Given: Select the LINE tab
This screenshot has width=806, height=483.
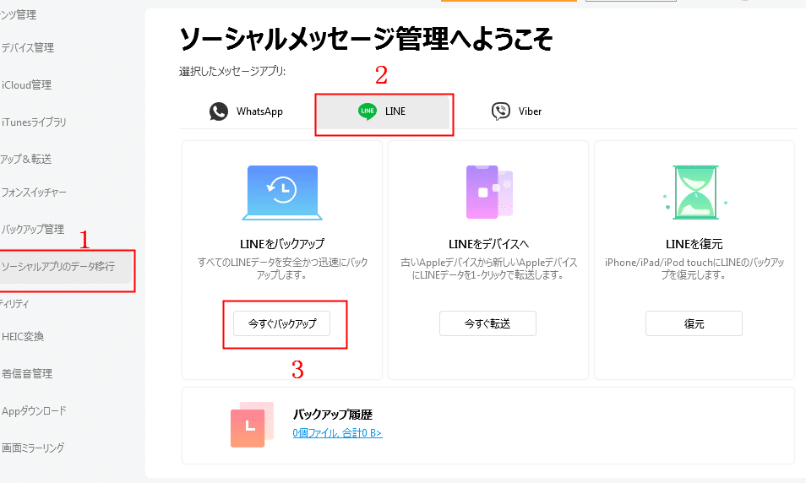Looking at the screenshot, I should 383,111.
